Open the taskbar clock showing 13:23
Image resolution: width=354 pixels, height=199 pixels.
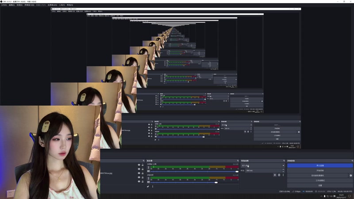[x=341, y=196]
